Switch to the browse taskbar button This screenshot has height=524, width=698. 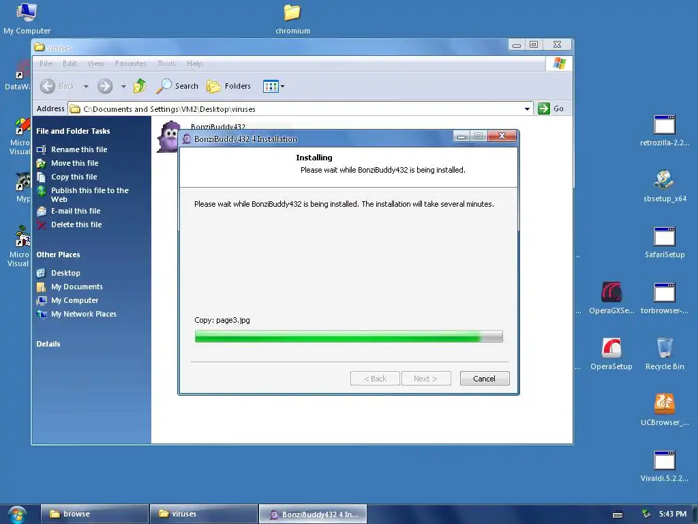click(94, 514)
